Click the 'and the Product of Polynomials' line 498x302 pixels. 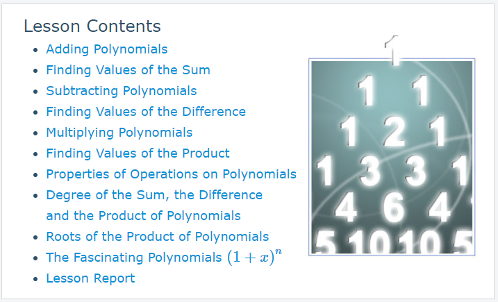[x=143, y=216]
